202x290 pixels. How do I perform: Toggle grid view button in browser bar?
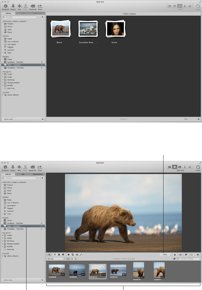tap(72, 259)
